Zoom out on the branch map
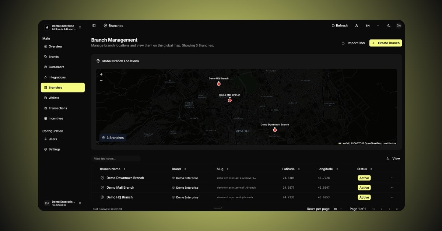This screenshot has width=442, height=231. 101,80
